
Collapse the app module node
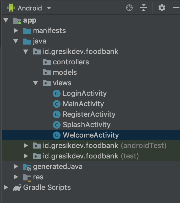(6, 20)
